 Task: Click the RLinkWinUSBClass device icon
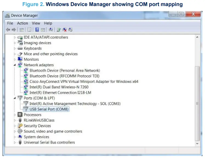(x=20, y=120)
